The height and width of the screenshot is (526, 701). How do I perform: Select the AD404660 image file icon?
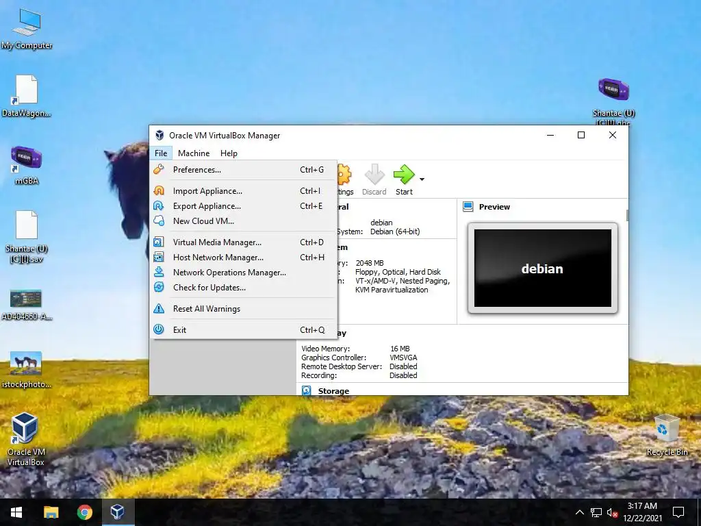pos(27,305)
